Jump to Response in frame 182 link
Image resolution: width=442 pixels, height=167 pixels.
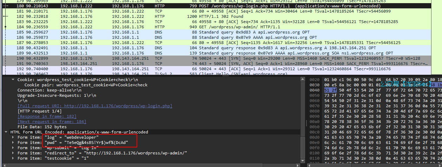tap(47, 116)
